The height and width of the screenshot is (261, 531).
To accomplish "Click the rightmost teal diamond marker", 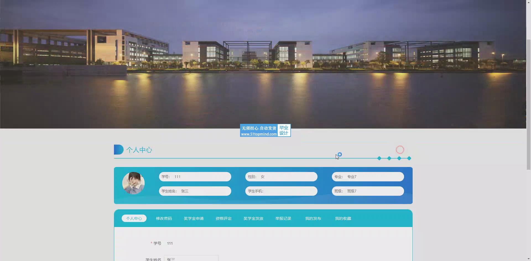I will tap(409, 158).
